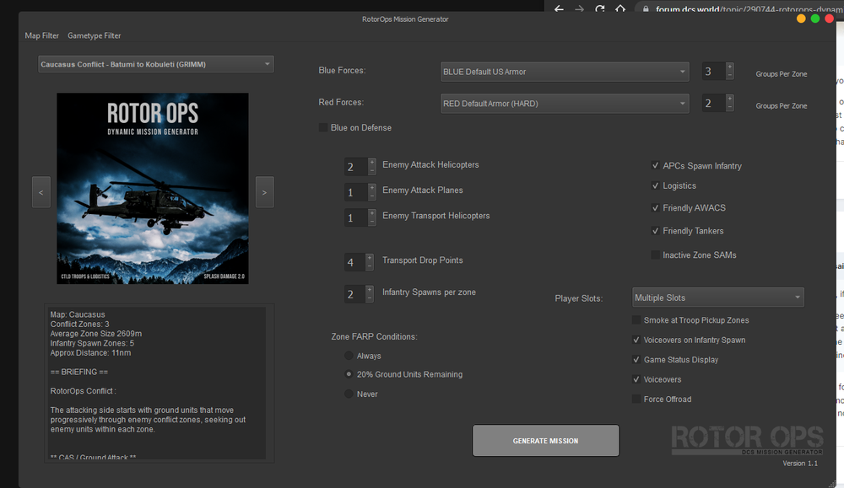Image resolution: width=844 pixels, height=488 pixels.
Task: Decrease Red Forces groups per zone
Action: tap(730, 108)
